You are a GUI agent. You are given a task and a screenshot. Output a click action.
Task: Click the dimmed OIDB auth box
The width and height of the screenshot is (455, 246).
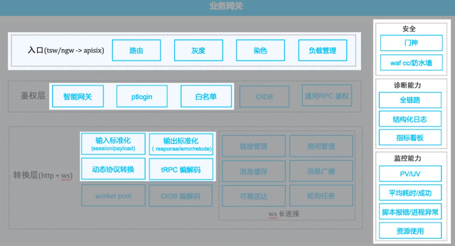pos(264,96)
